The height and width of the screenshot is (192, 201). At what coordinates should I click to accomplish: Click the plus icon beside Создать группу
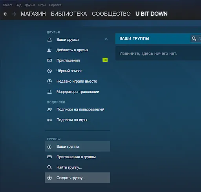(49, 178)
